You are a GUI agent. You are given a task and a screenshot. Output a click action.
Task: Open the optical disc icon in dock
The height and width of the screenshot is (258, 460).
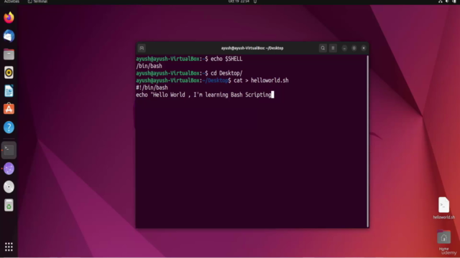(x=9, y=187)
